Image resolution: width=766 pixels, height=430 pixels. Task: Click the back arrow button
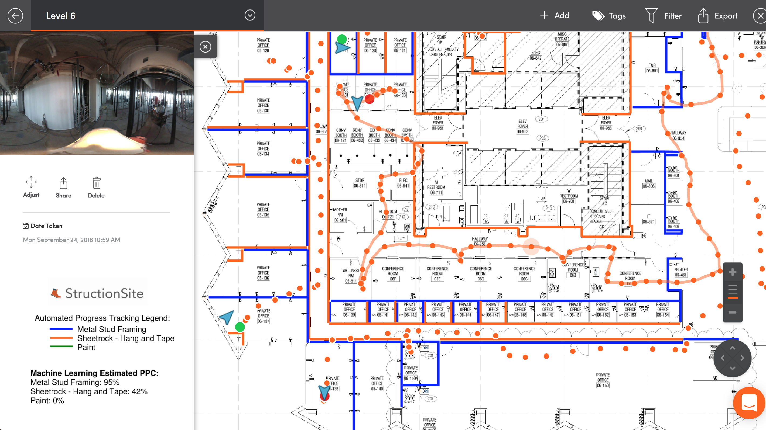[15, 15]
